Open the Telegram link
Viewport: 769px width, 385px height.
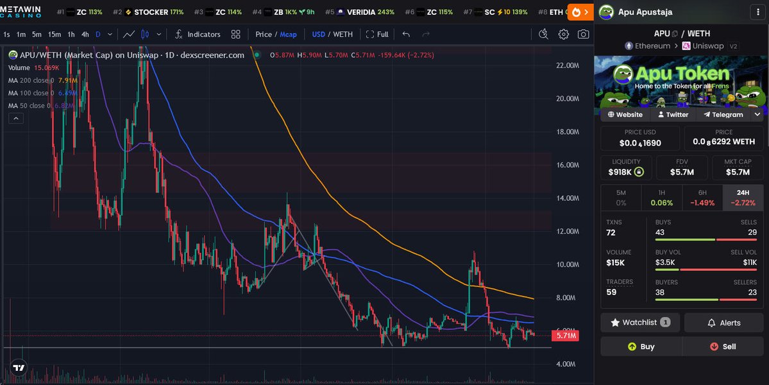723,114
